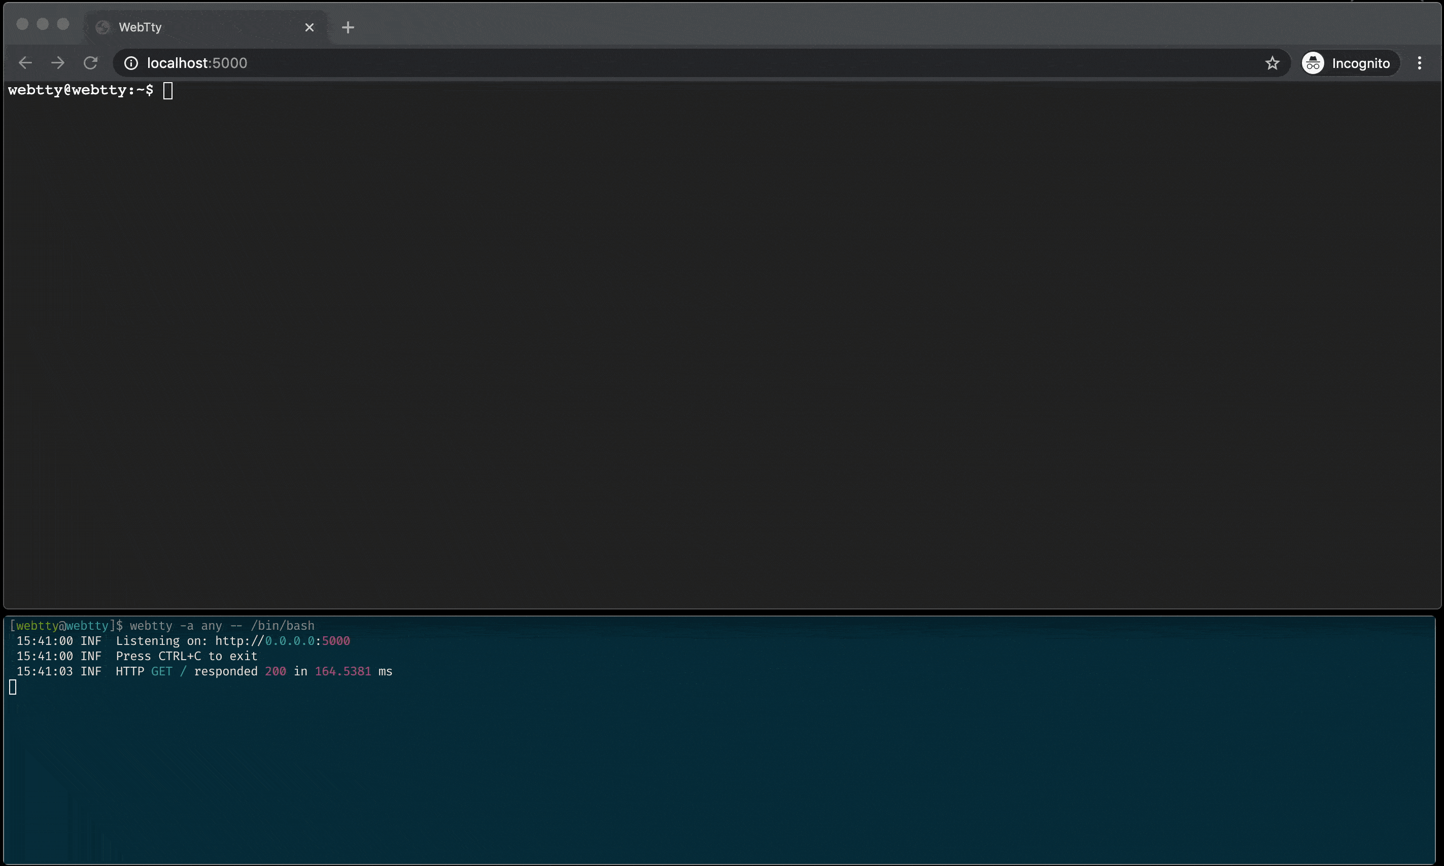View site information icon in address bar

tap(131, 63)
